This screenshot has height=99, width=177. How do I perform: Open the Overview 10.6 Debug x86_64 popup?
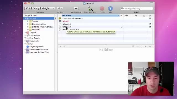[40, 9]
